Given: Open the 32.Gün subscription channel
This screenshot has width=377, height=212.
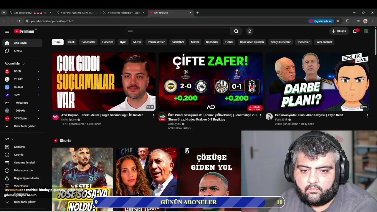Looking at the screenshot, I should (x=22, y=87).
